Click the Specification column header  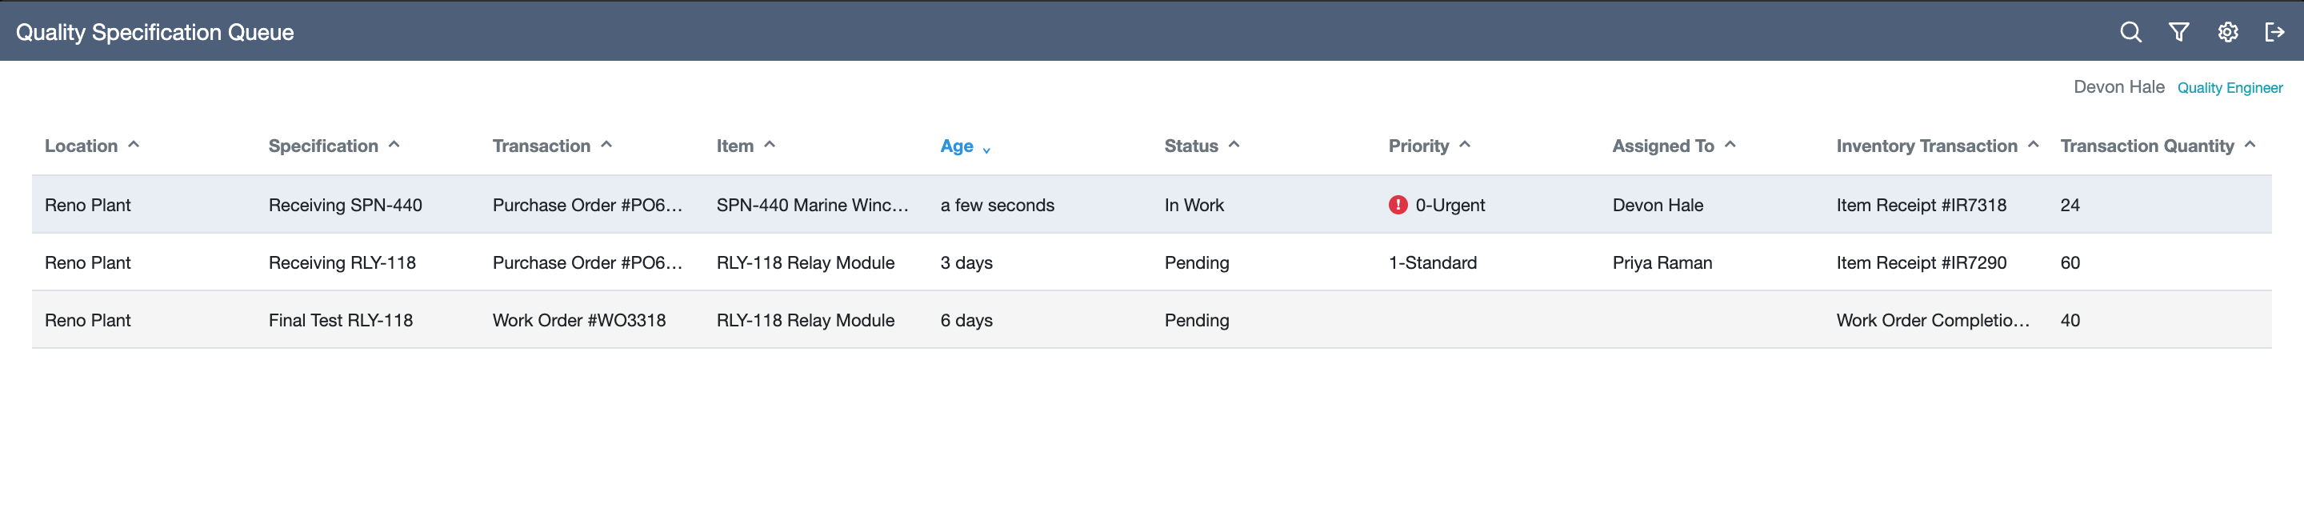[323, 146]
